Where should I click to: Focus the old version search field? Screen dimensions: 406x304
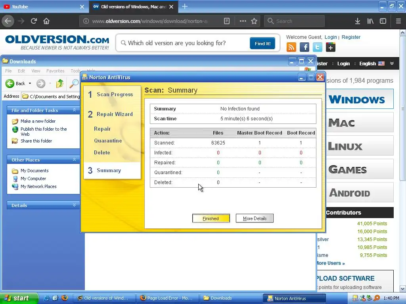pos(182,43)
